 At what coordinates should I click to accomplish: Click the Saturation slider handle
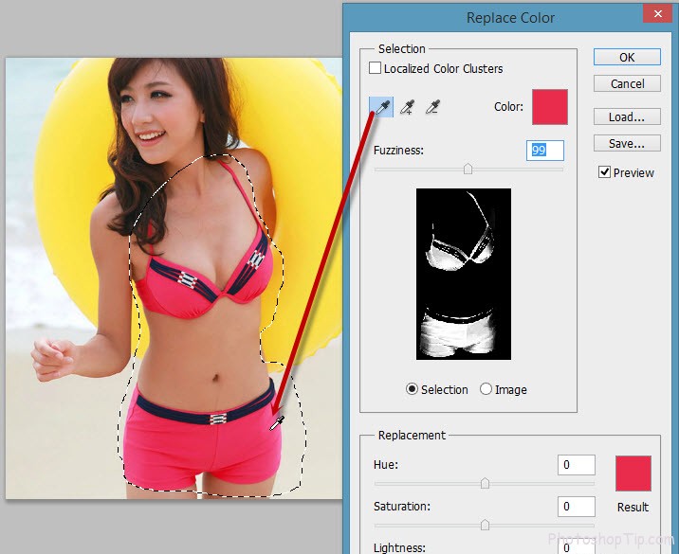pyautogui.click(x=485, y=525)
